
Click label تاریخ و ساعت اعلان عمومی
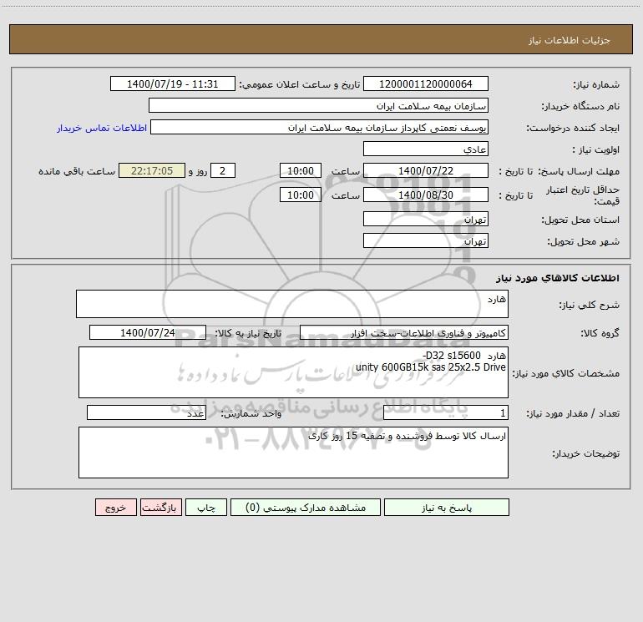point(300,85)
